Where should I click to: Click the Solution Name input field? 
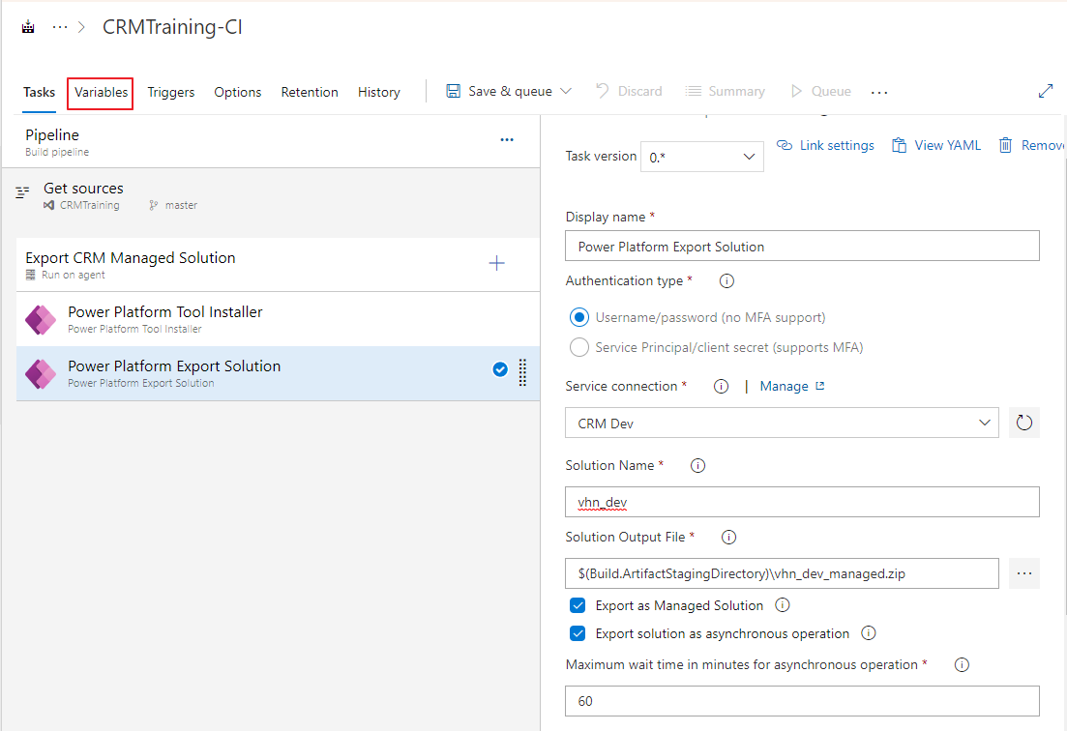(x=801, y=502)
